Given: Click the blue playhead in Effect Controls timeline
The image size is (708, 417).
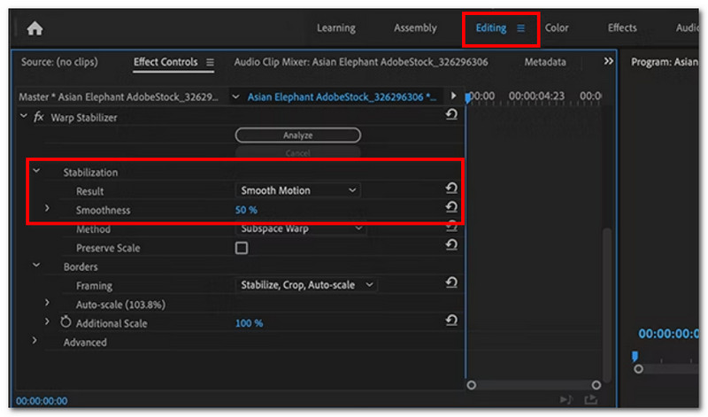Looking at the screenshot, I should click(x=469, y=97).
